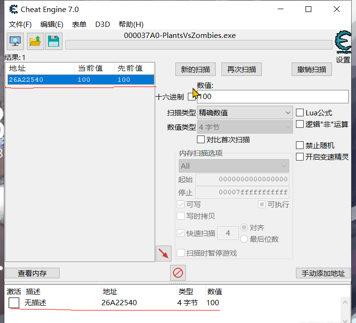Open the 文件(F) menu
This screenshot has width=356, height=323.
point(20,25)
